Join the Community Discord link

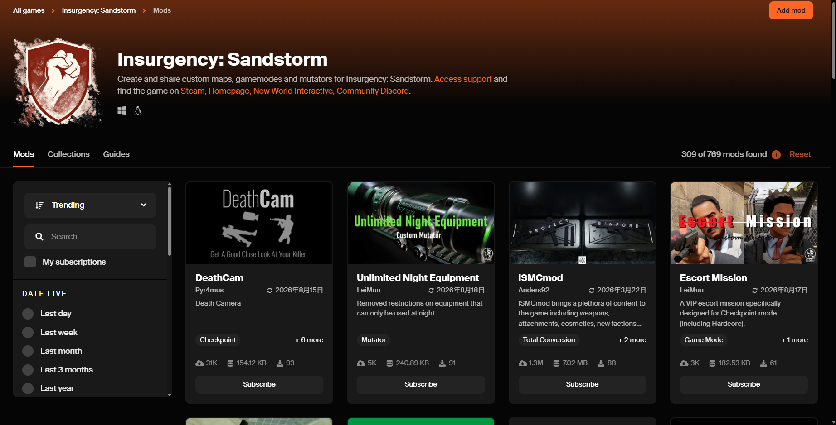coord(373,91)
